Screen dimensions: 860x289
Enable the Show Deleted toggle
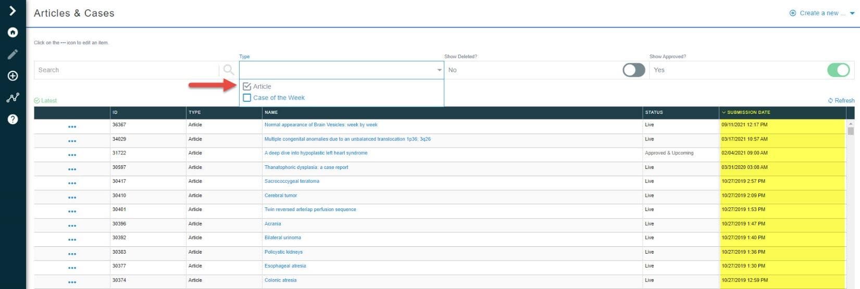tap(633, 70)
